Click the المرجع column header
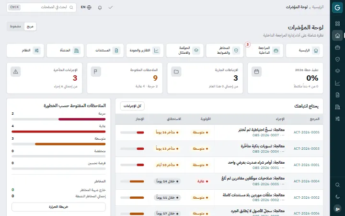The height and width of the screenshot is (216, 345). 314,119
